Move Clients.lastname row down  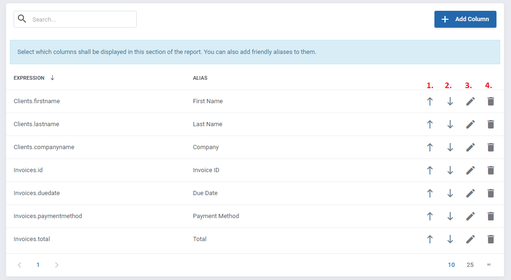point(450,124)
